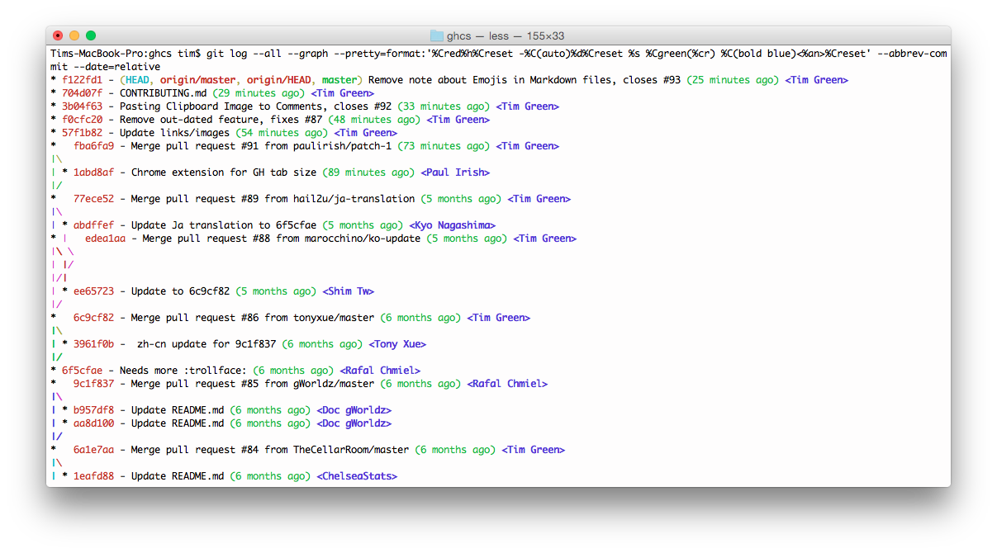Screen dimensions: 997x553
Task: Click the "(29 minutes ago)" timestamp
Action: pyautogui.click(x=259, y=93)
